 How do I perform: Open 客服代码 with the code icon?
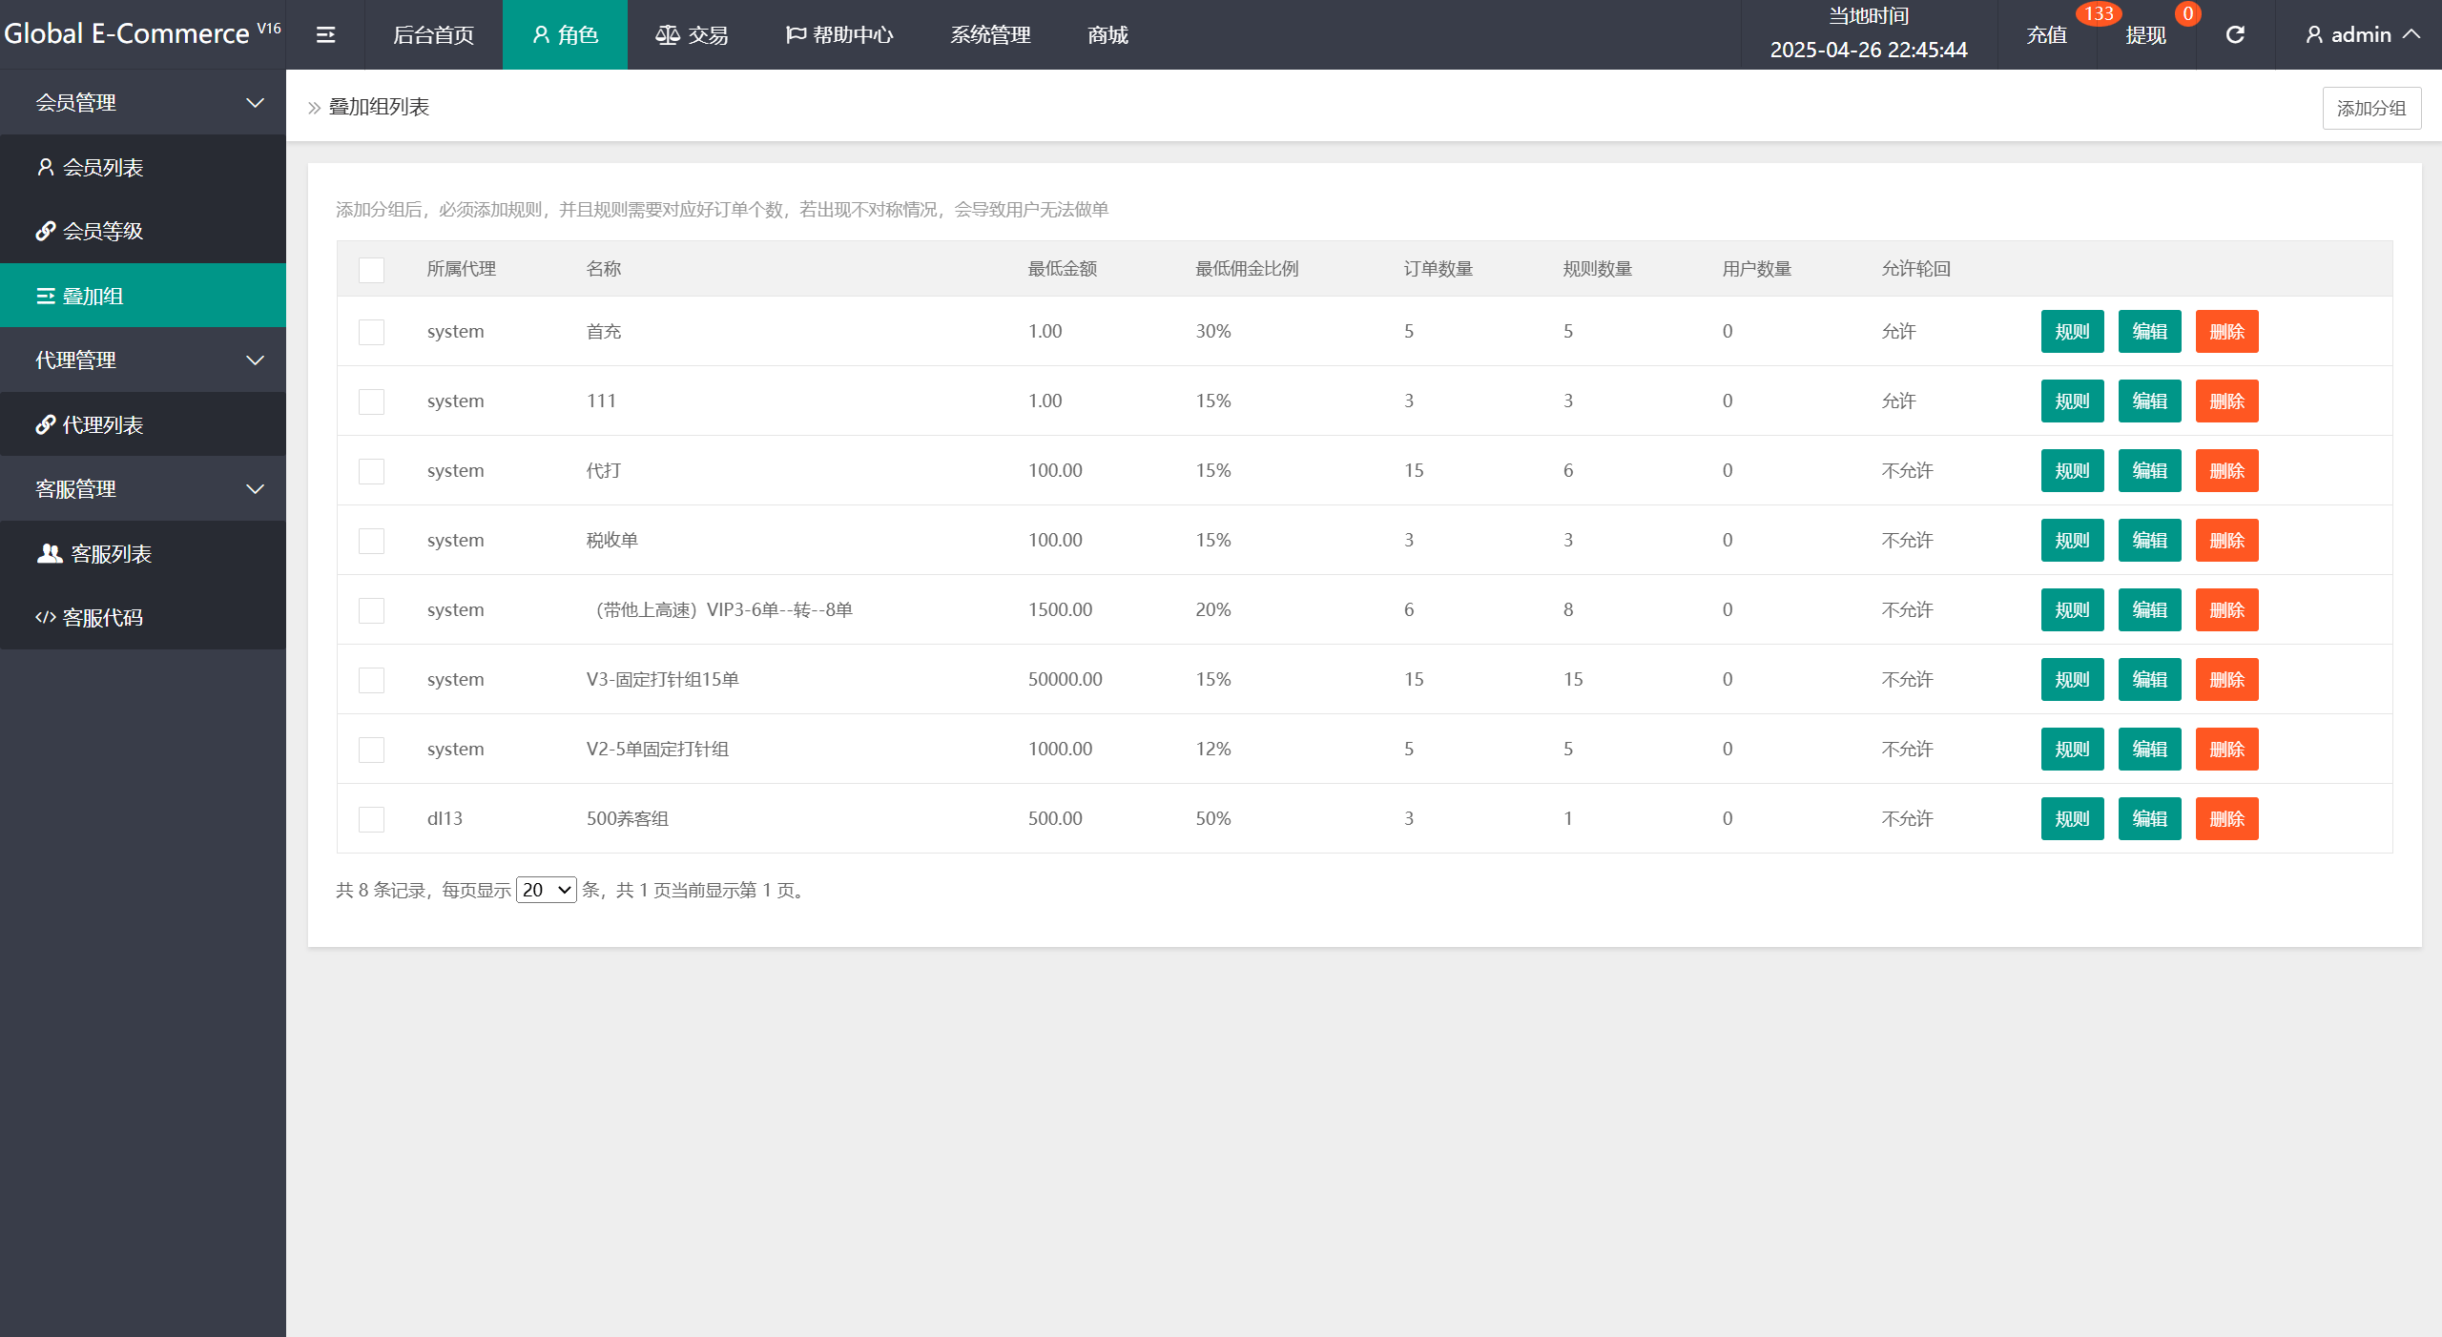(46, 617)
